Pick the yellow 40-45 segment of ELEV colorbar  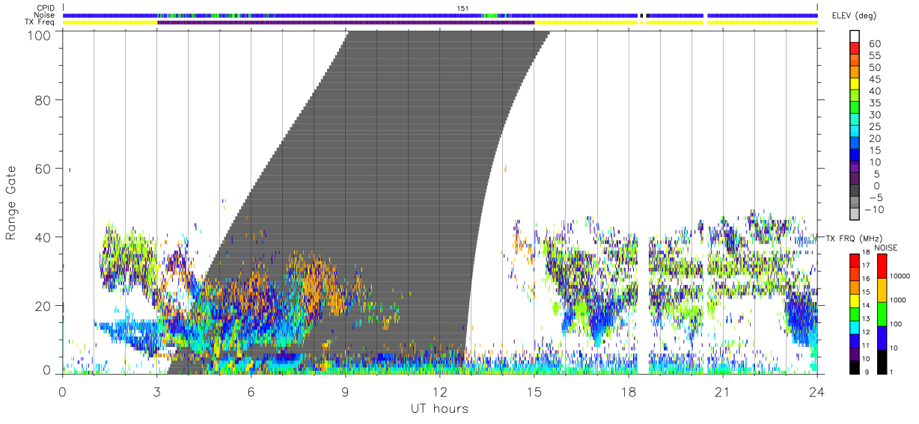tap(855, 85)
